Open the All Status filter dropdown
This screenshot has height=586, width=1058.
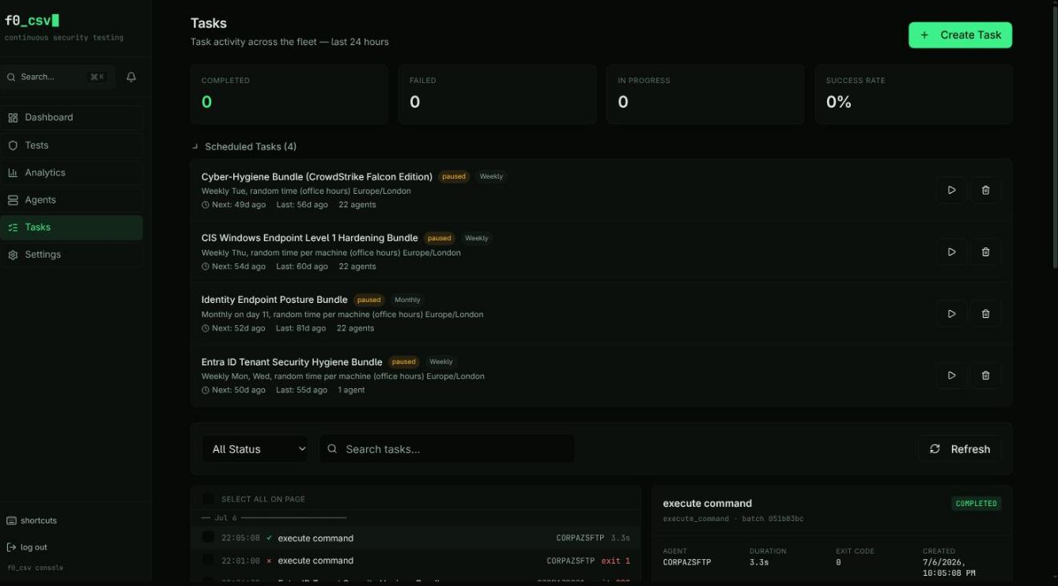click(x=255, y=448)
